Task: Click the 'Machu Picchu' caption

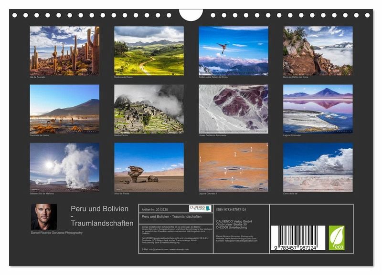Action: click(121, 135)
